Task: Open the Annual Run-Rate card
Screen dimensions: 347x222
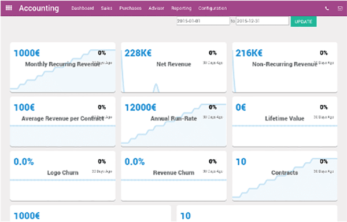Action: [173, 122]
